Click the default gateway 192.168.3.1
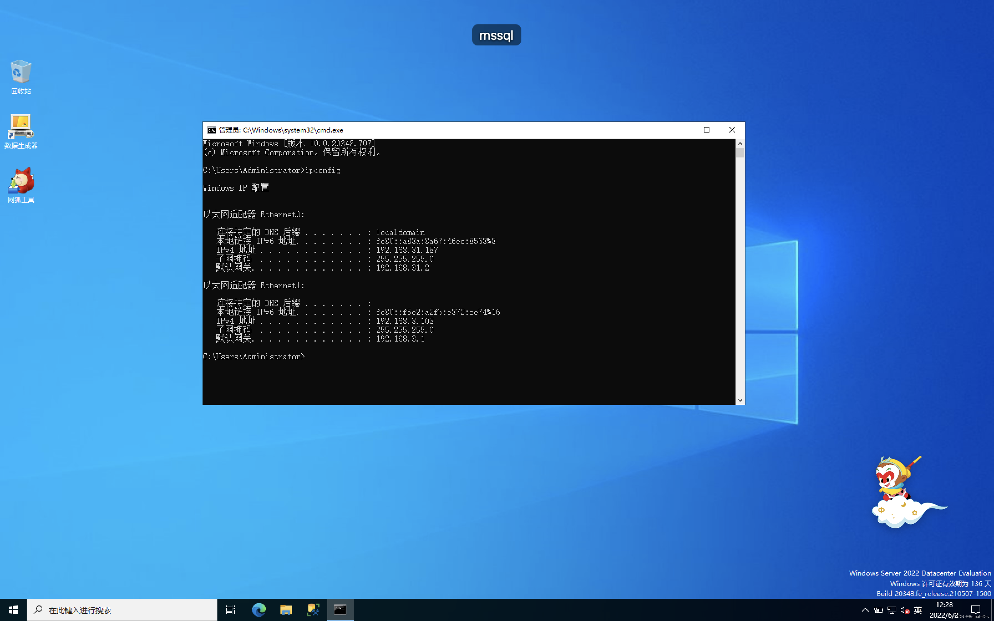Viewport: 994px width, 621px height. pyautogui.click(x=400, y=339)
